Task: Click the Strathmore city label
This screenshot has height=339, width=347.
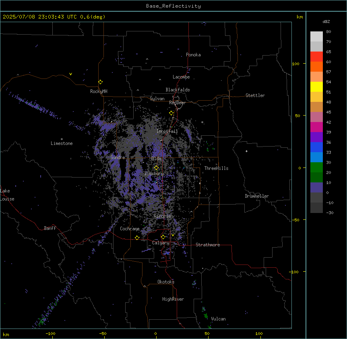Action: pyautogui.click(x=208, y=245)
